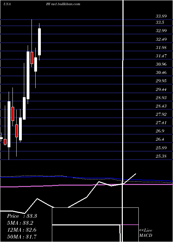Click the blue moving average line
This screenshot has height=242, width=173.
click(86, 178)
